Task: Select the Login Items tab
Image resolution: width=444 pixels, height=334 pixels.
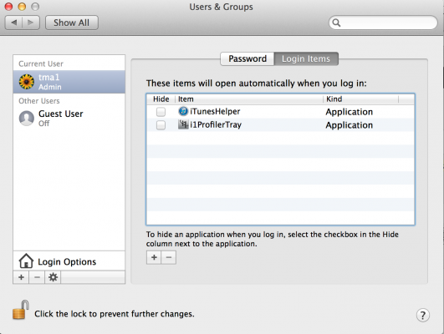Action: [x=306, y=58]
